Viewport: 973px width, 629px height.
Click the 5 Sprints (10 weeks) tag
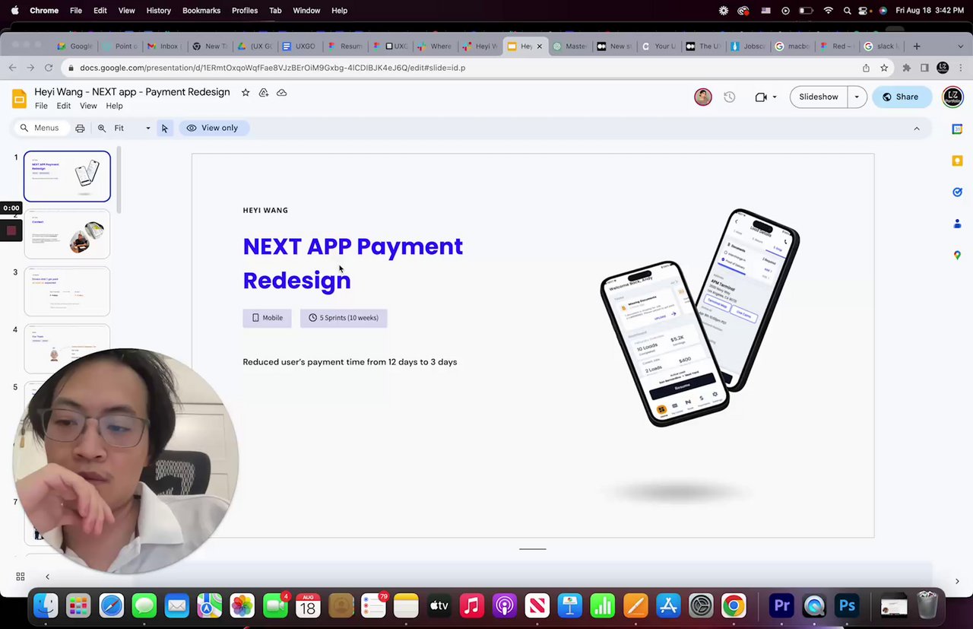(344, 318)
